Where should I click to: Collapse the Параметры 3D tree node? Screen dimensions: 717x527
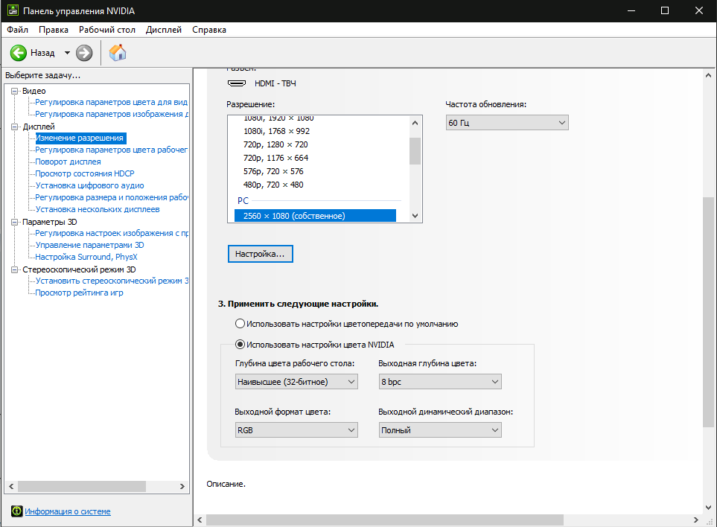click(15, 222)
